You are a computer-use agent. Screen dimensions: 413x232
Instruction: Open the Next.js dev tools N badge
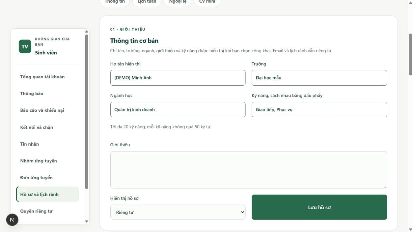point(12,220)
